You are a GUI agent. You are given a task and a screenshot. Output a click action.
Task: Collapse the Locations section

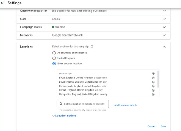tap(164, 47)
